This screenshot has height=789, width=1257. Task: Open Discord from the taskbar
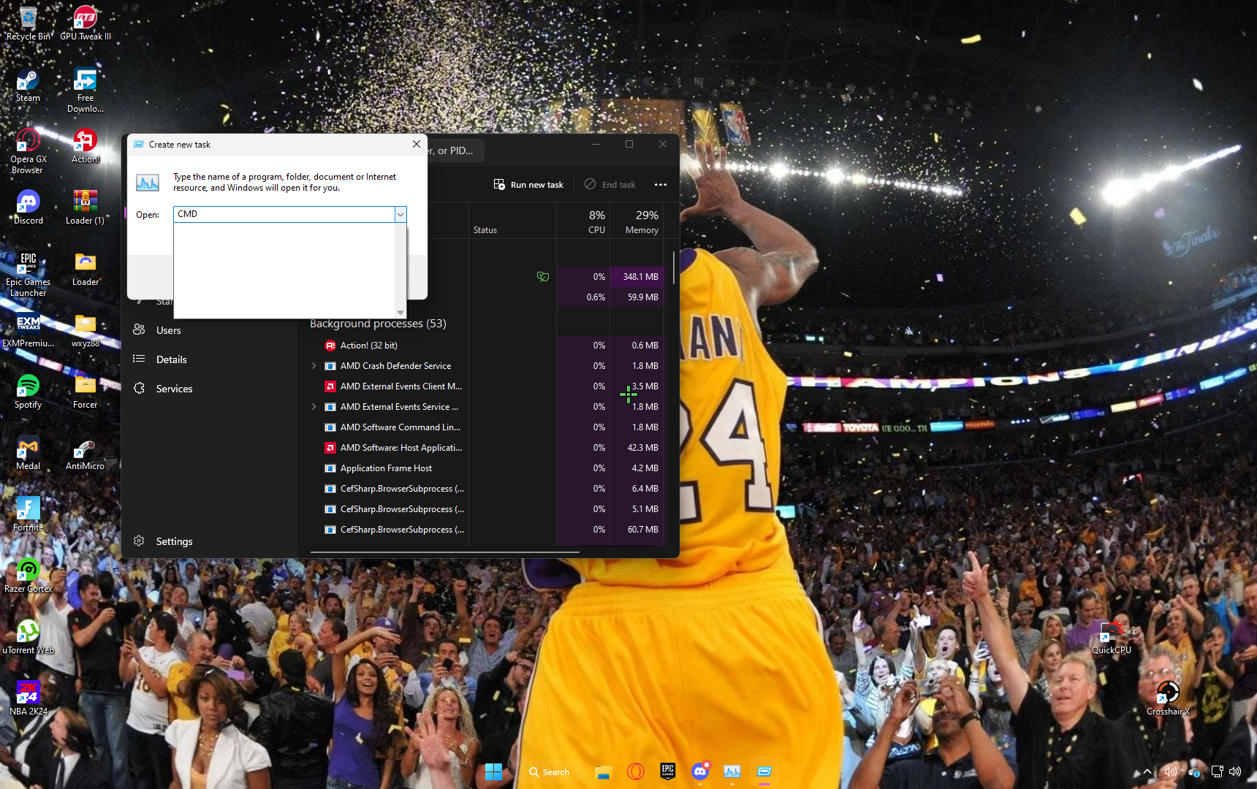tap(700, 771)
